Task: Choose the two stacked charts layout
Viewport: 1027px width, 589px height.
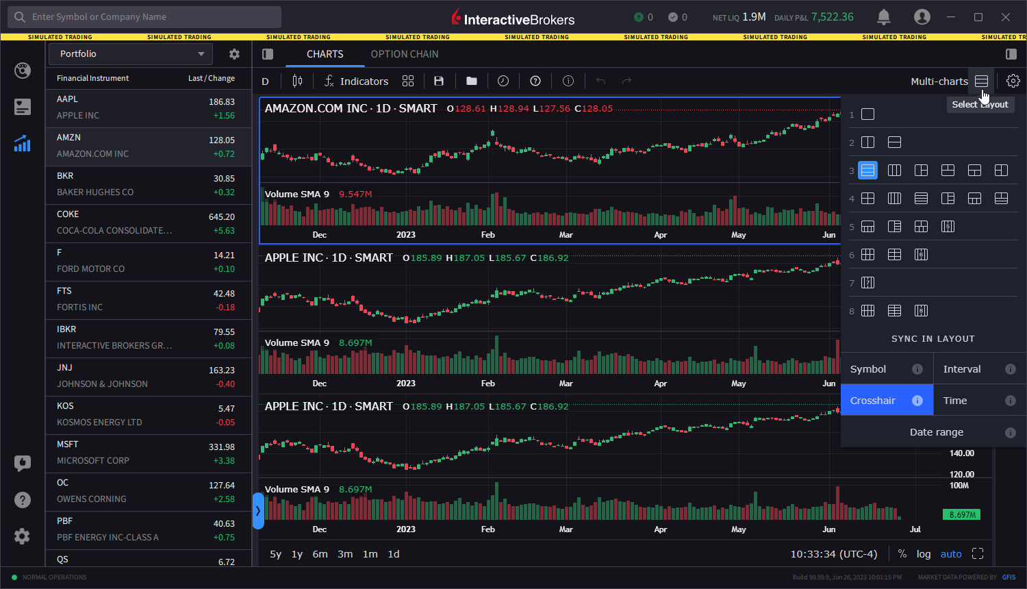Action: (x=894, y=142)
